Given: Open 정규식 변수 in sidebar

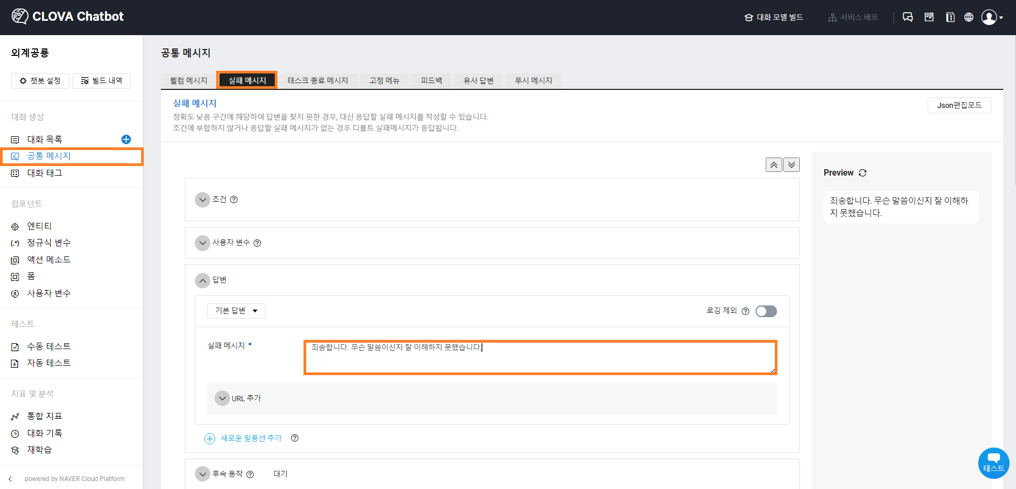Looking at the screenshot, I should click(x=49, y=243).
